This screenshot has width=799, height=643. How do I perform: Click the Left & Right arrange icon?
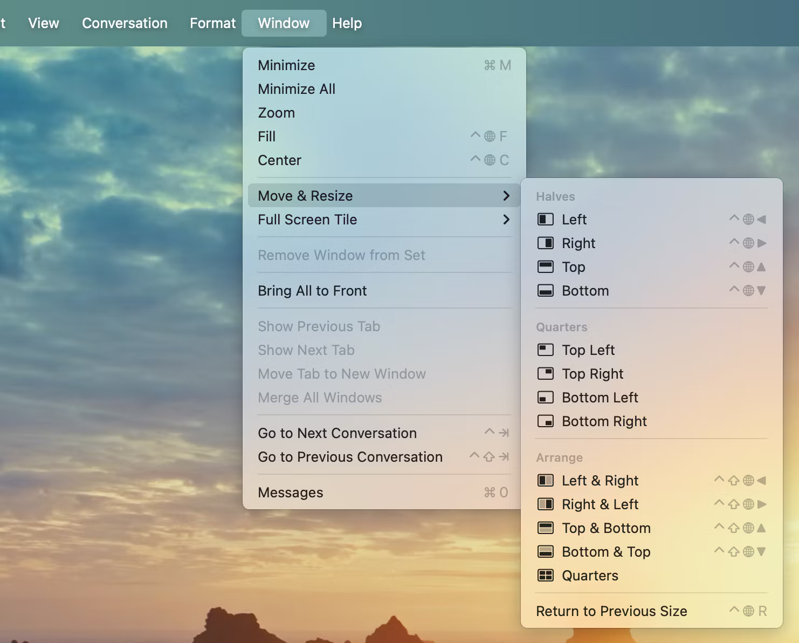point(545,481)
